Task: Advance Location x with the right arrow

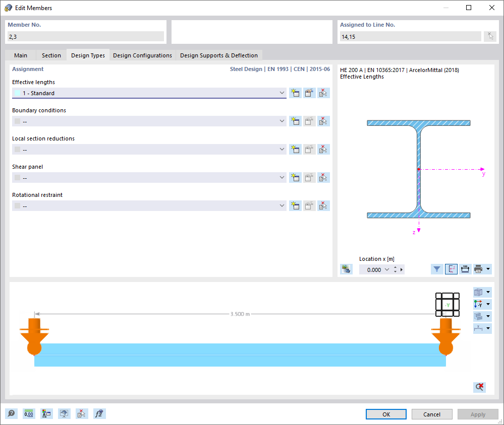Action: (x=402, y=270)
